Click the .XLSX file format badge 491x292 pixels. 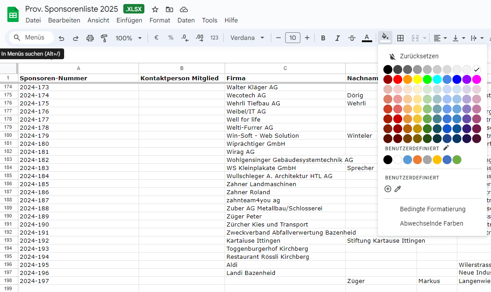134,9
